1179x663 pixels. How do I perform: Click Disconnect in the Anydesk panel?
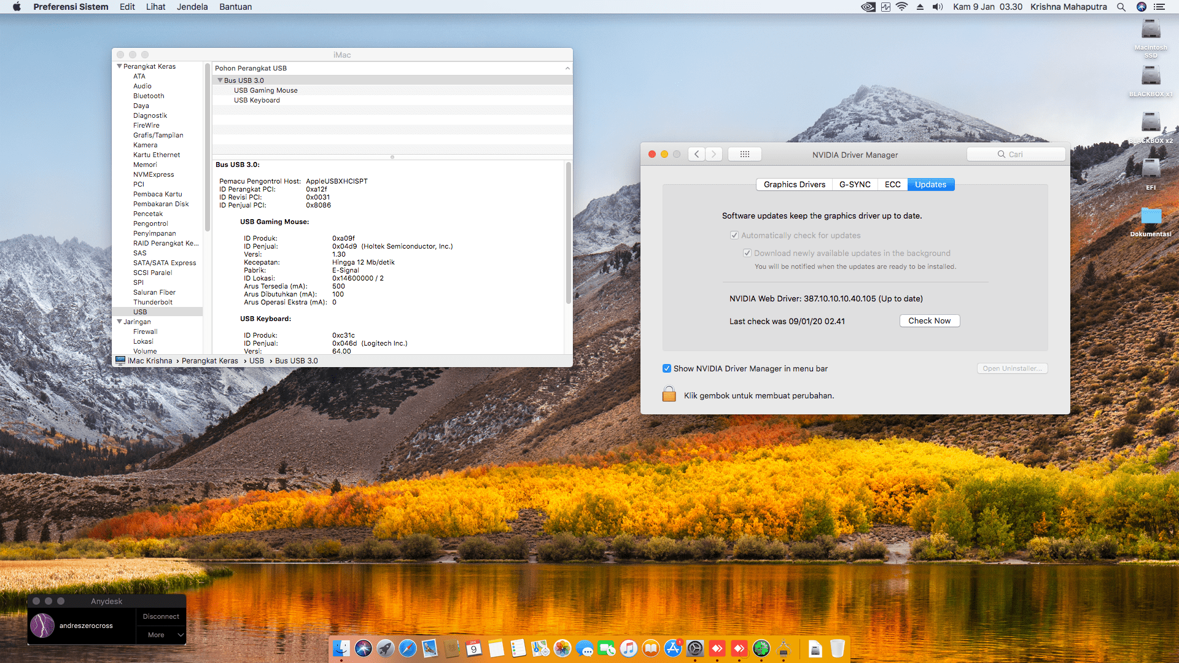coord(161,616)
